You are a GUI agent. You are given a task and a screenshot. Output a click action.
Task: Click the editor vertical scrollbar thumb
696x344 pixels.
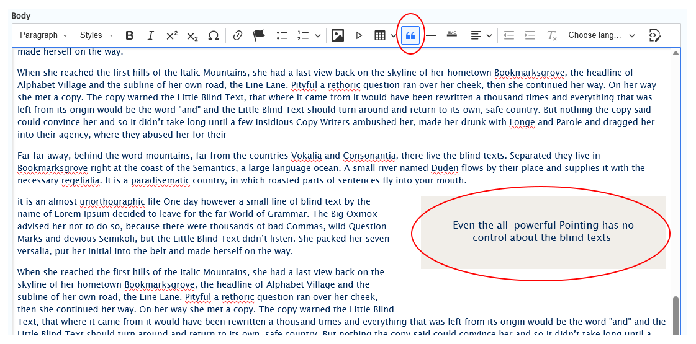(x=676, y=315)
